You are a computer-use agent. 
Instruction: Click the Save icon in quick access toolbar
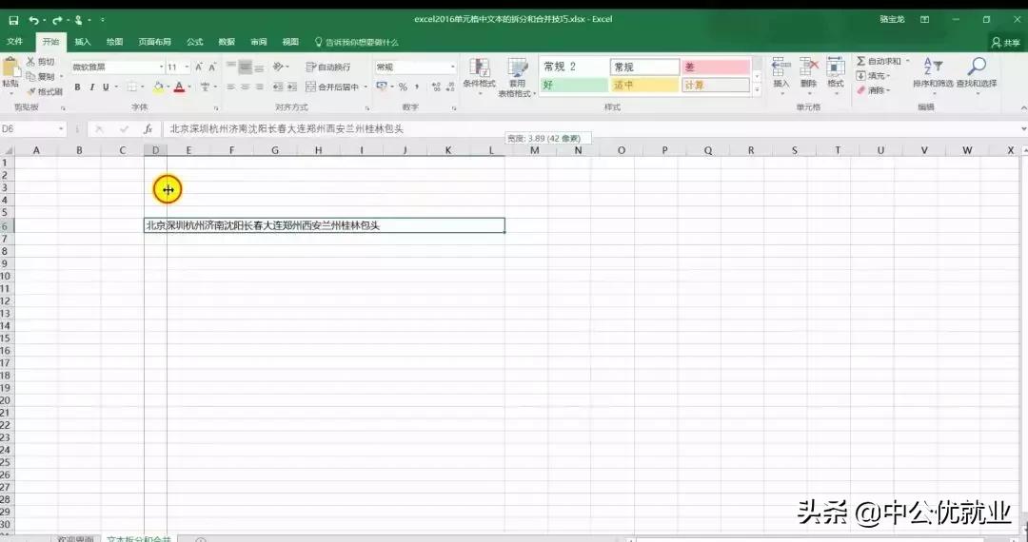click(13, 19)
